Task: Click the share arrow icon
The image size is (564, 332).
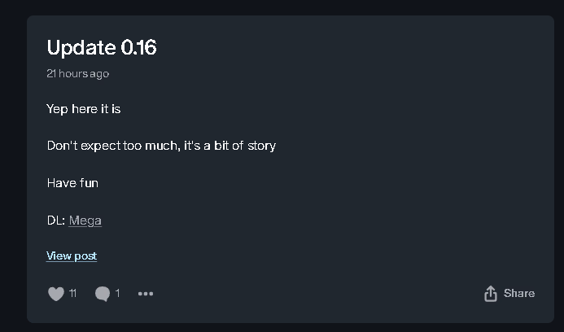Action: coord(490,294)
